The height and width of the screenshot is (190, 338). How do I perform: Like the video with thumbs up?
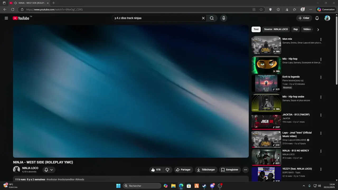tap(156, 170)
